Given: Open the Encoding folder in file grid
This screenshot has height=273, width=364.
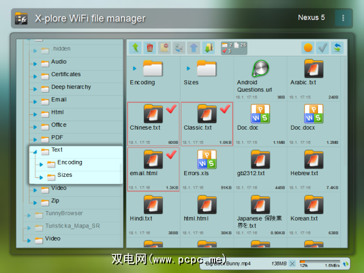Looking at the screenshot, I should (152, 68).
